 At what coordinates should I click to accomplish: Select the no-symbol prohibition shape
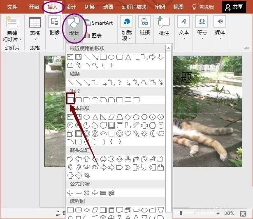point(95,134)
